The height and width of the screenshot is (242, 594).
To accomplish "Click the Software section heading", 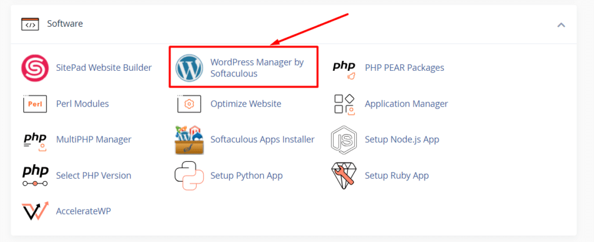I will point(65,23).
